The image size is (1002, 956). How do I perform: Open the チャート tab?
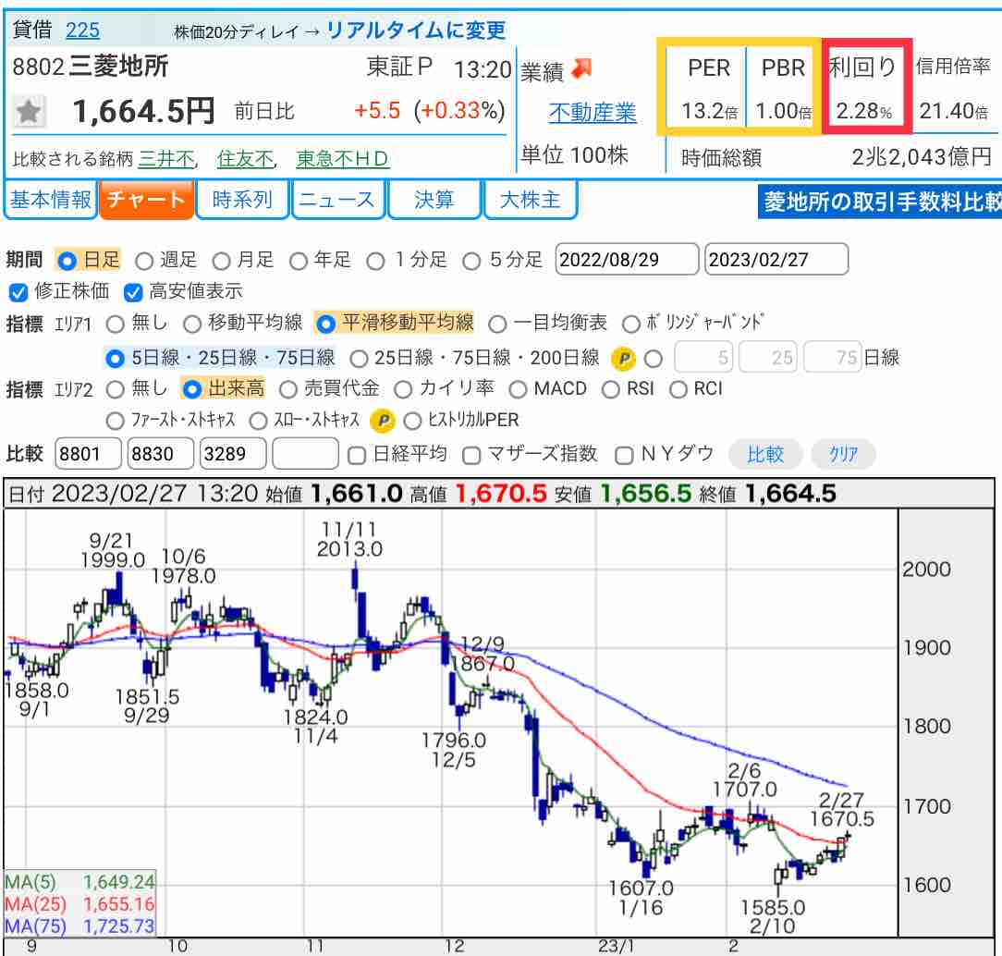[x=146, y=200]
